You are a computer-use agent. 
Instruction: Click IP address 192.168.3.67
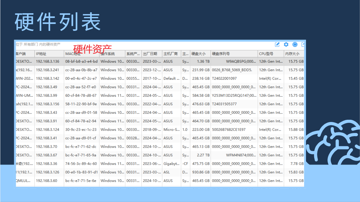47,155
